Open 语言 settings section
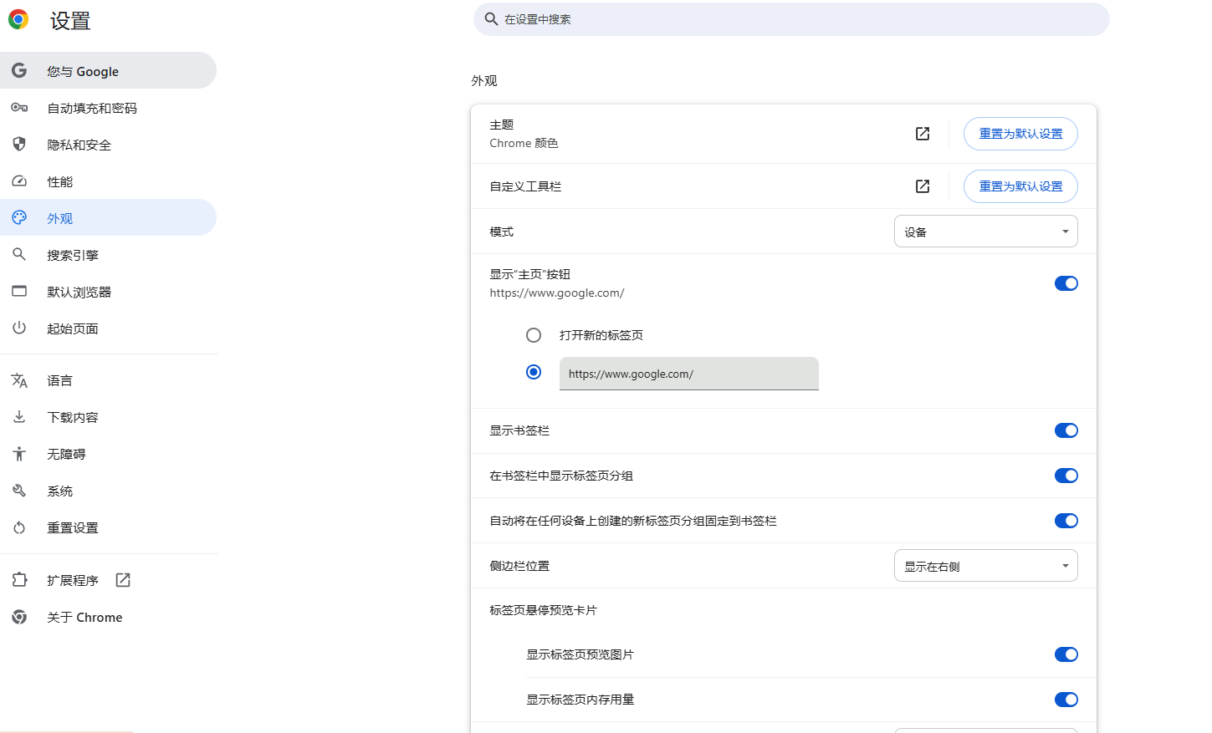 (108, 380)
